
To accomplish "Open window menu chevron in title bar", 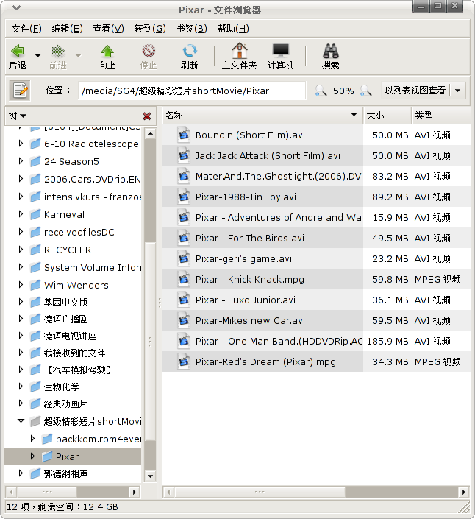I will coord(16,8).
